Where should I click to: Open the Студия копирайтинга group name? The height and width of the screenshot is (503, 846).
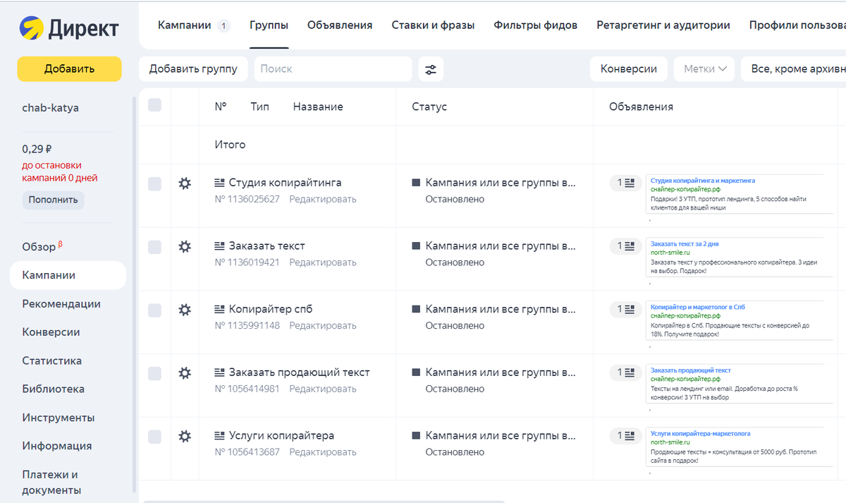[x=283, y=183]
